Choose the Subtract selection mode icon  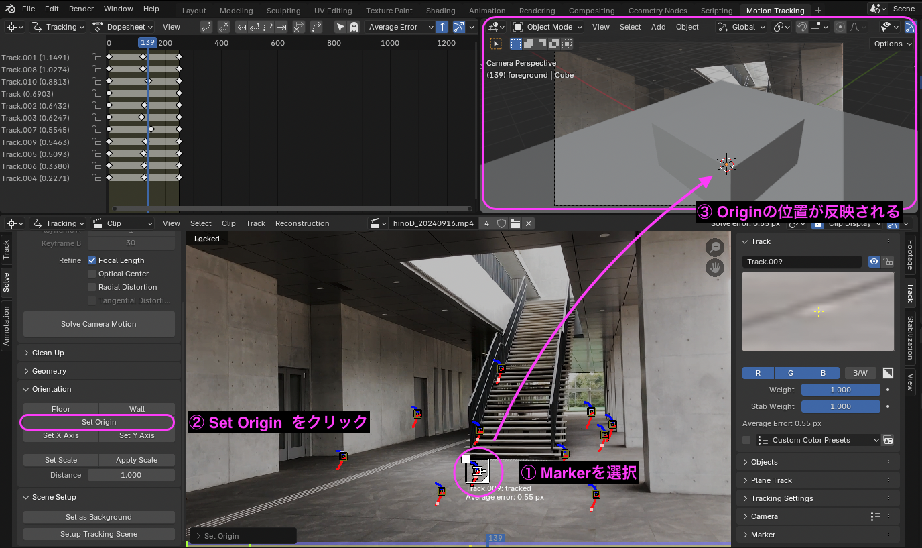pyautogui.click(x=541, y=44)
